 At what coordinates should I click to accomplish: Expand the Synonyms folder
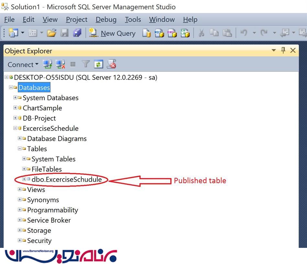(x=20, y=199)
